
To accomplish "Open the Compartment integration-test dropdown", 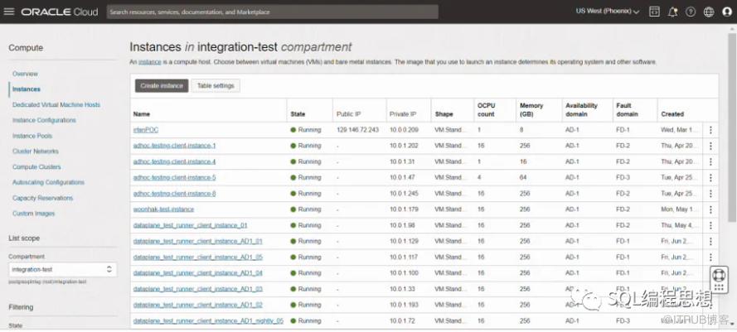I will click(x=63, y=269).
